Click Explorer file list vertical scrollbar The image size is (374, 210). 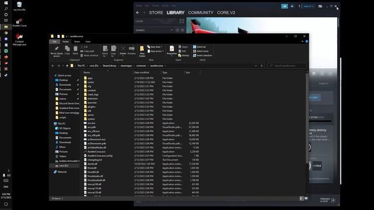pos(307,119)
